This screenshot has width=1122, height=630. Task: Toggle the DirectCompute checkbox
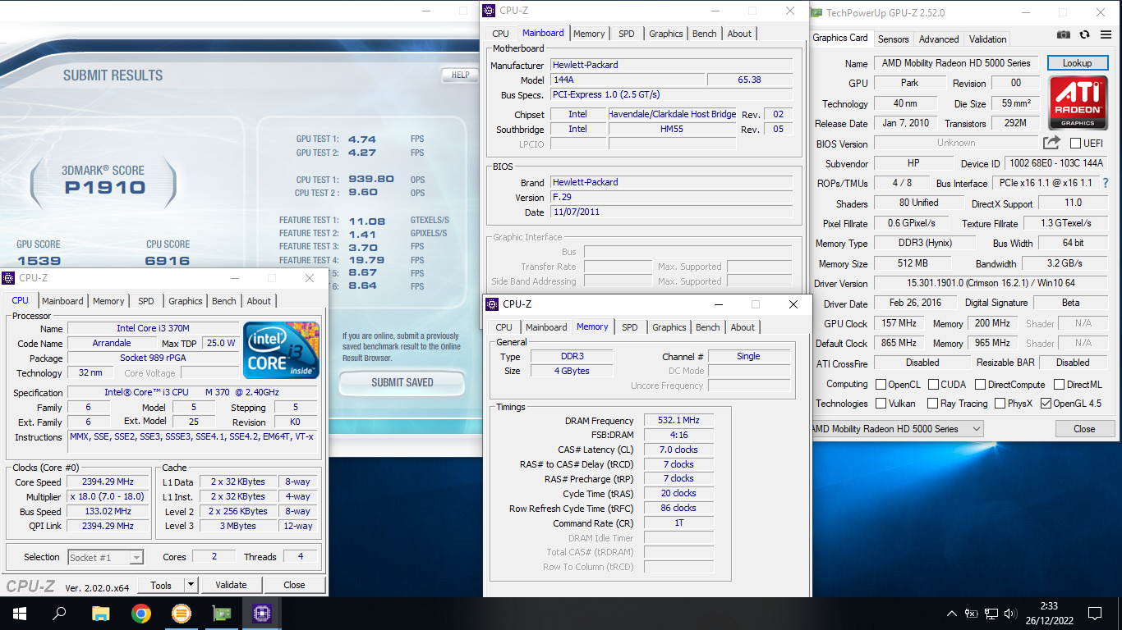[x=980, y=385]
